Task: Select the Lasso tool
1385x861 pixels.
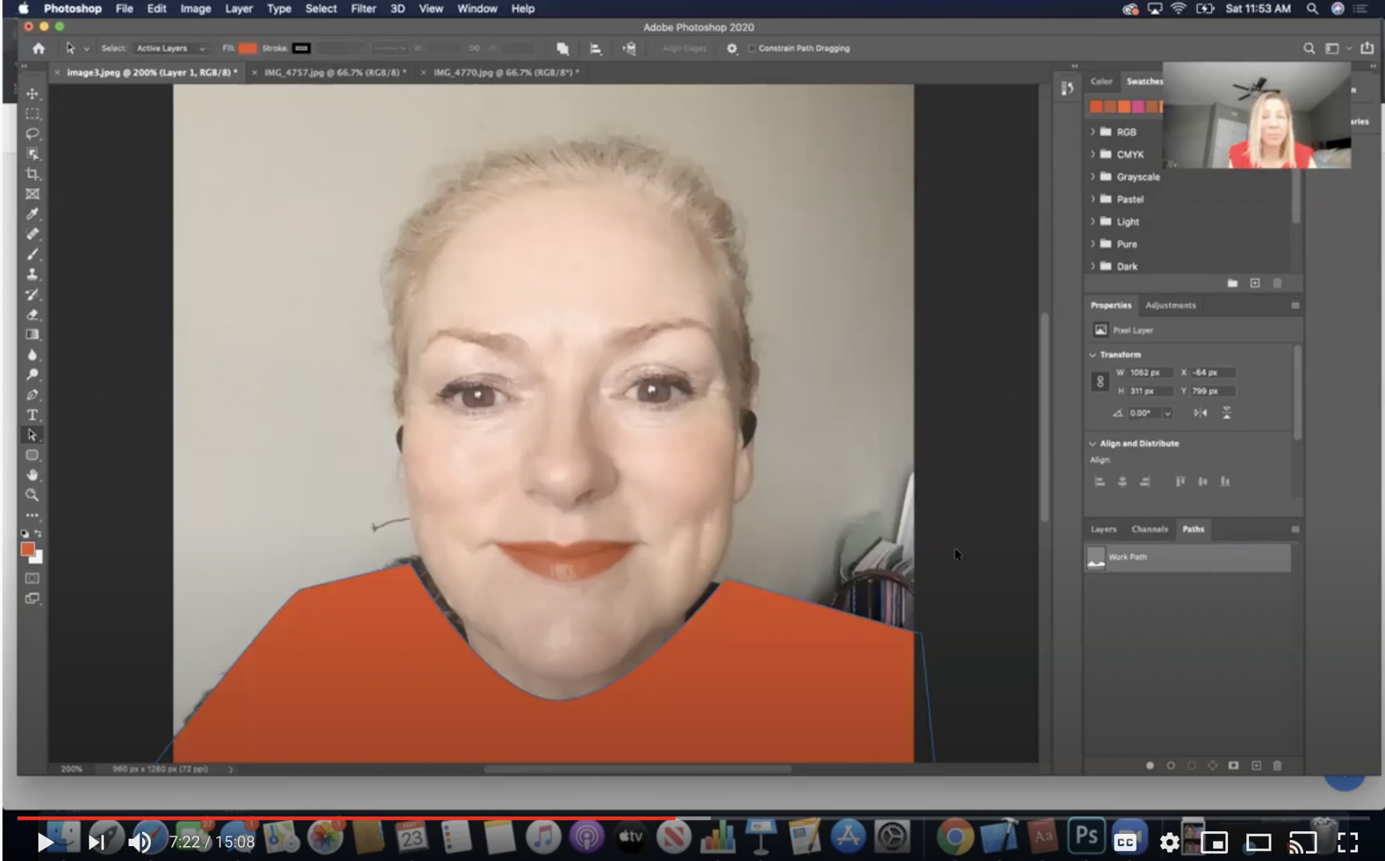Action: [32, 134]
